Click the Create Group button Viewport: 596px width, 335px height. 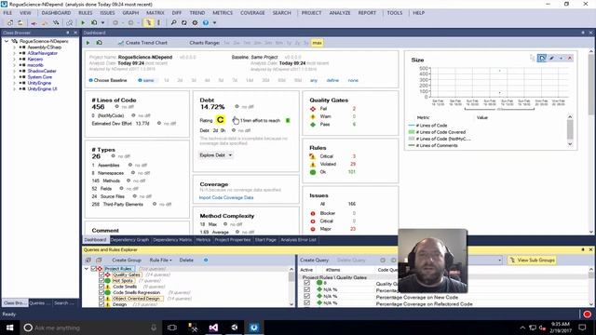point(127,261)
